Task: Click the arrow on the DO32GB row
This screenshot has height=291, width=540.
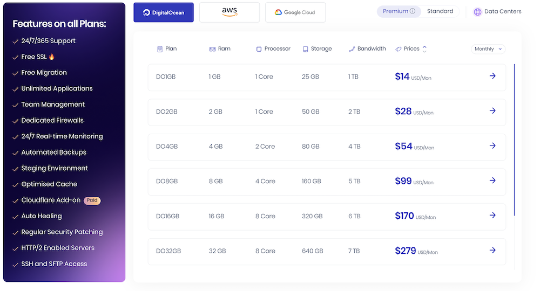Action: 492,250
